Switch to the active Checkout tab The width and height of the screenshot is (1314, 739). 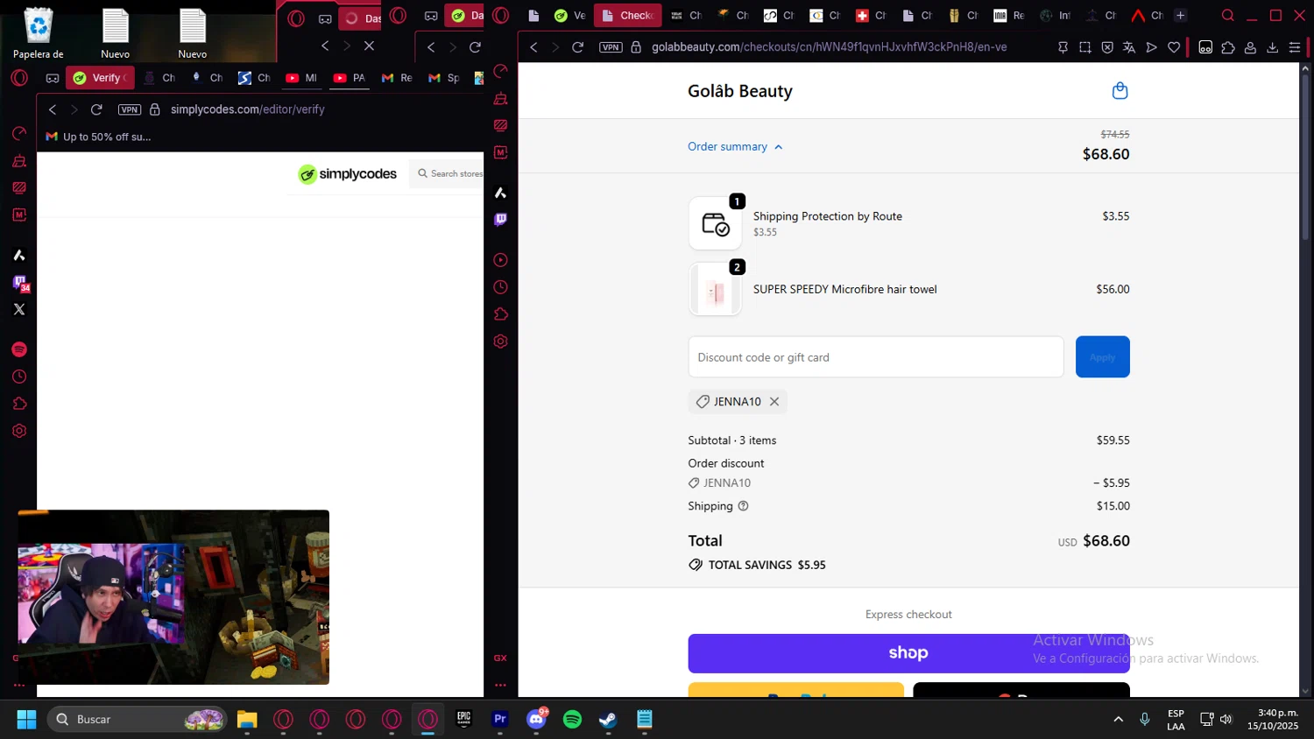(627, 15)
